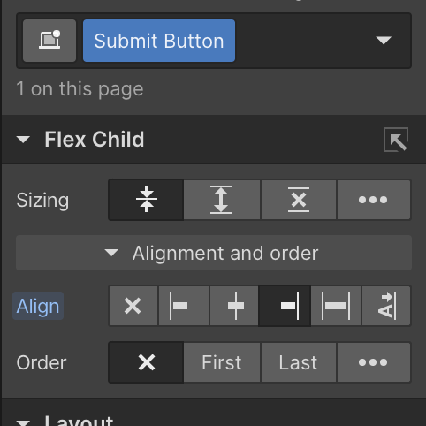This screenshot has height=426, width=426.
Task: Select the Submit Button class tag
Action: click(159, 41)
